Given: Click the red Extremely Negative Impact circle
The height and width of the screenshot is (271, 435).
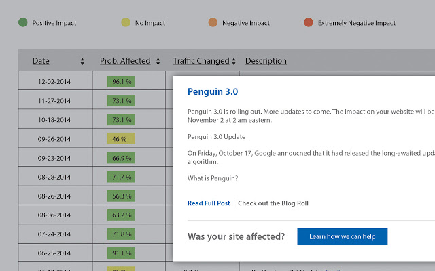Looking at the screenshot, I should point(309,23).
